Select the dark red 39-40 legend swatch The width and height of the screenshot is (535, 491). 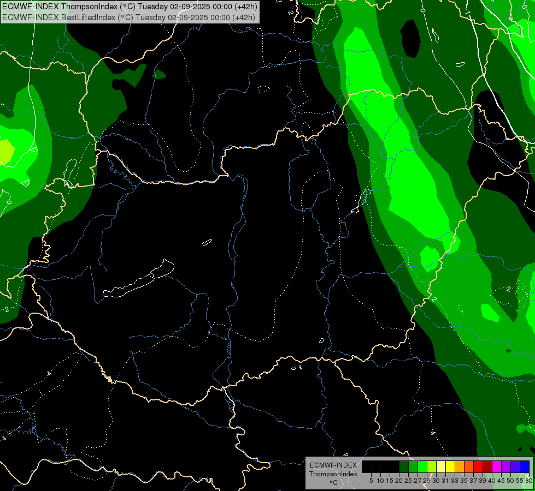click(x=487, y=466)
